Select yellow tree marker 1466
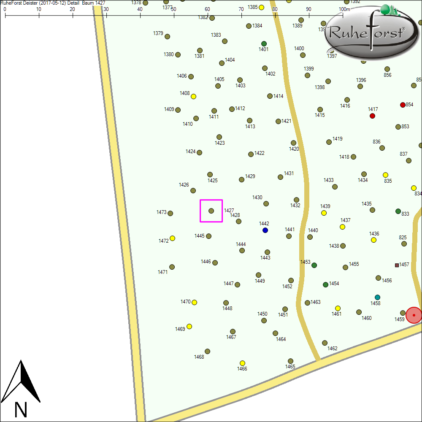Viewport: 422px width, 422px height. [242, 363]
